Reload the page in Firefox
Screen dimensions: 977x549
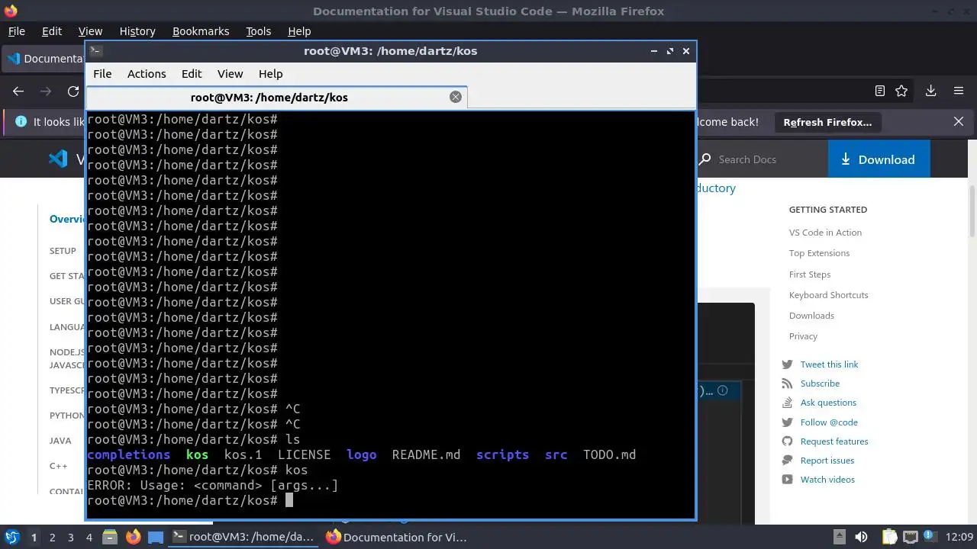(73, 91)
